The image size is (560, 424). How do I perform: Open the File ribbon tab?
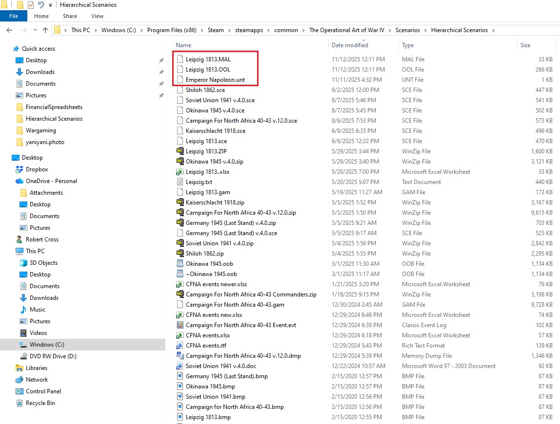(x=14, y=16)
